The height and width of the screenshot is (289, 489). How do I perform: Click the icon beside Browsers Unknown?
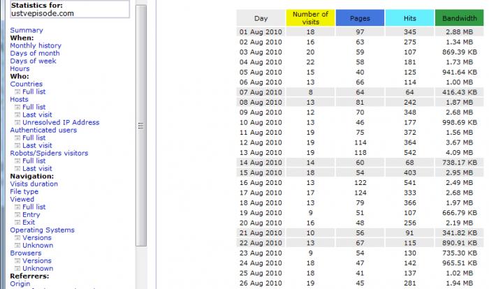click(17, 269)
